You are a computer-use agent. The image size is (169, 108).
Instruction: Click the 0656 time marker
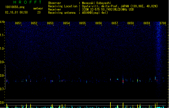[x=99, y=23]
